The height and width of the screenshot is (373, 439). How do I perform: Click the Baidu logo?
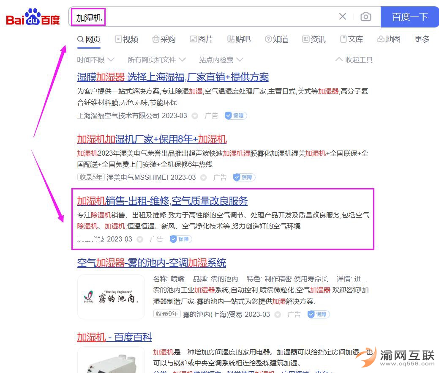pyautogui.click(x=33, y=18)
